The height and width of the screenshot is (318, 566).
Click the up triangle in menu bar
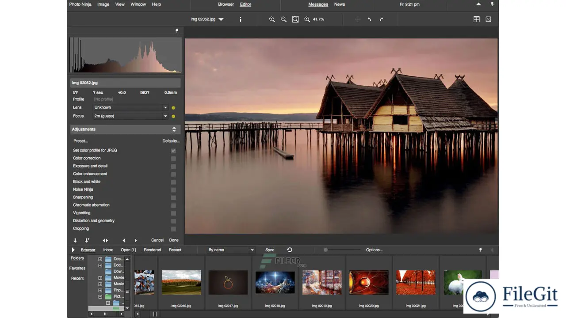click(x=478, y=4)
